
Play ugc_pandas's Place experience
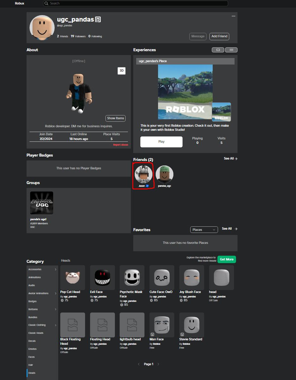(161, 142)
